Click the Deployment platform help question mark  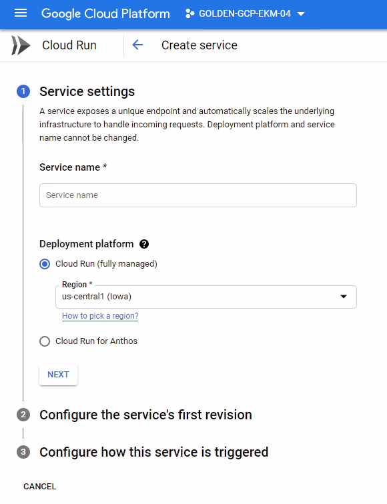[x=144, y=244]
